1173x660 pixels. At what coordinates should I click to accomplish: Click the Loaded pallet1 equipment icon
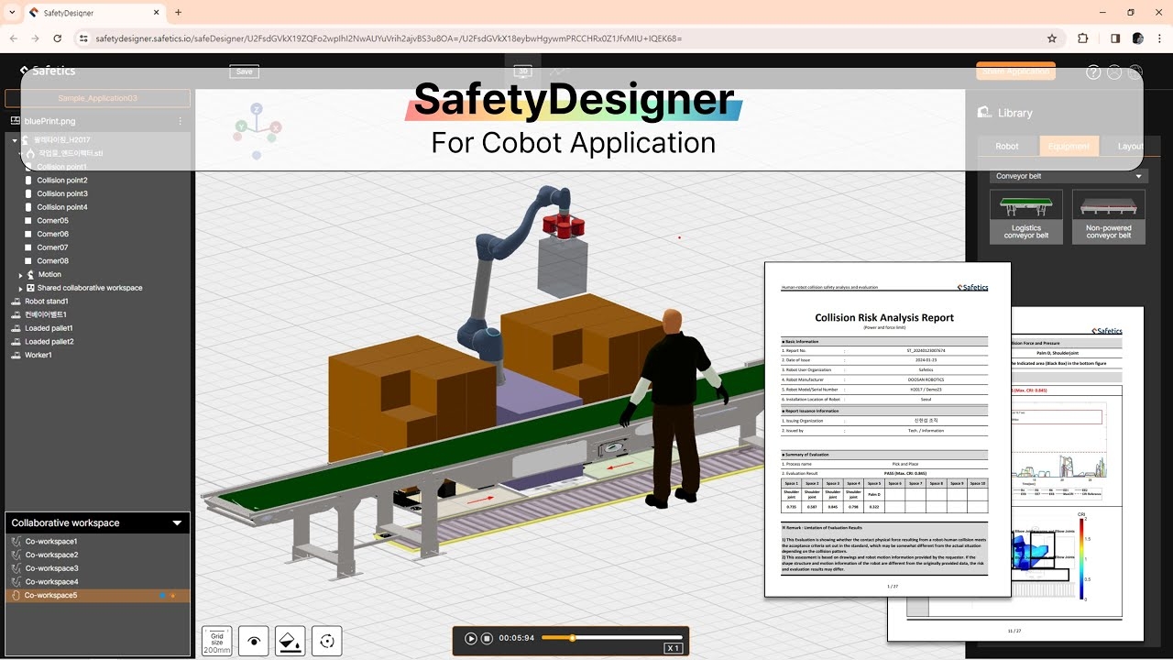coord(16,328)
